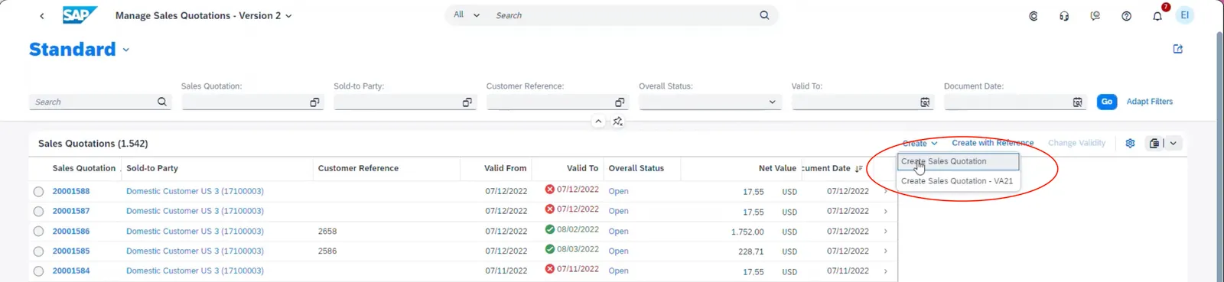Screen dimensions: 1224x282
Task: Select radio button for quotation 20001586
Action: click(x=38, y=232)
